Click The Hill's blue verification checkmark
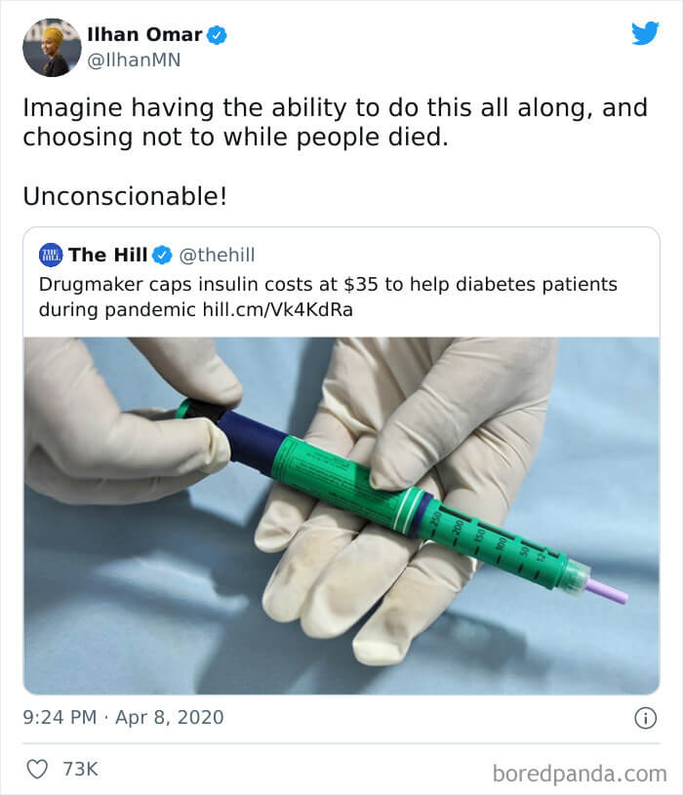This screenshot has height=795, width=683. [158, 254]
